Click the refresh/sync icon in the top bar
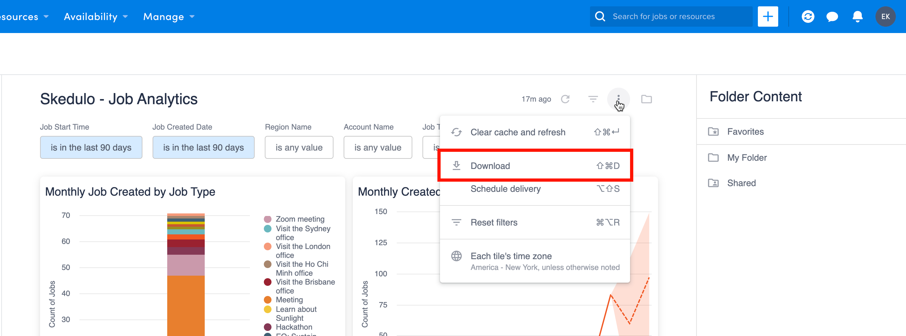Viewport: 906px width, 336px height. pos(808,16)
